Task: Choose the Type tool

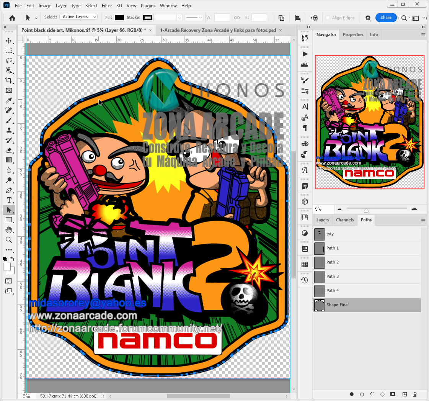Action: pyautogui.click(x=9, y=200)
